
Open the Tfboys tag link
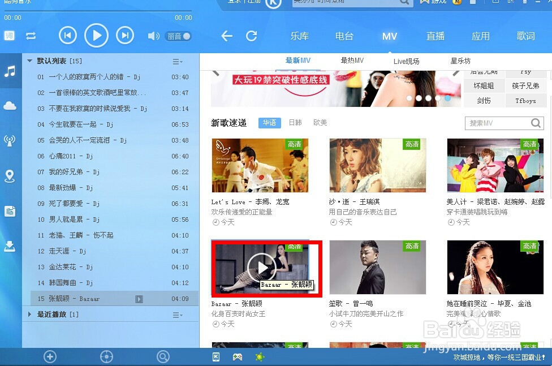[525, 101]
